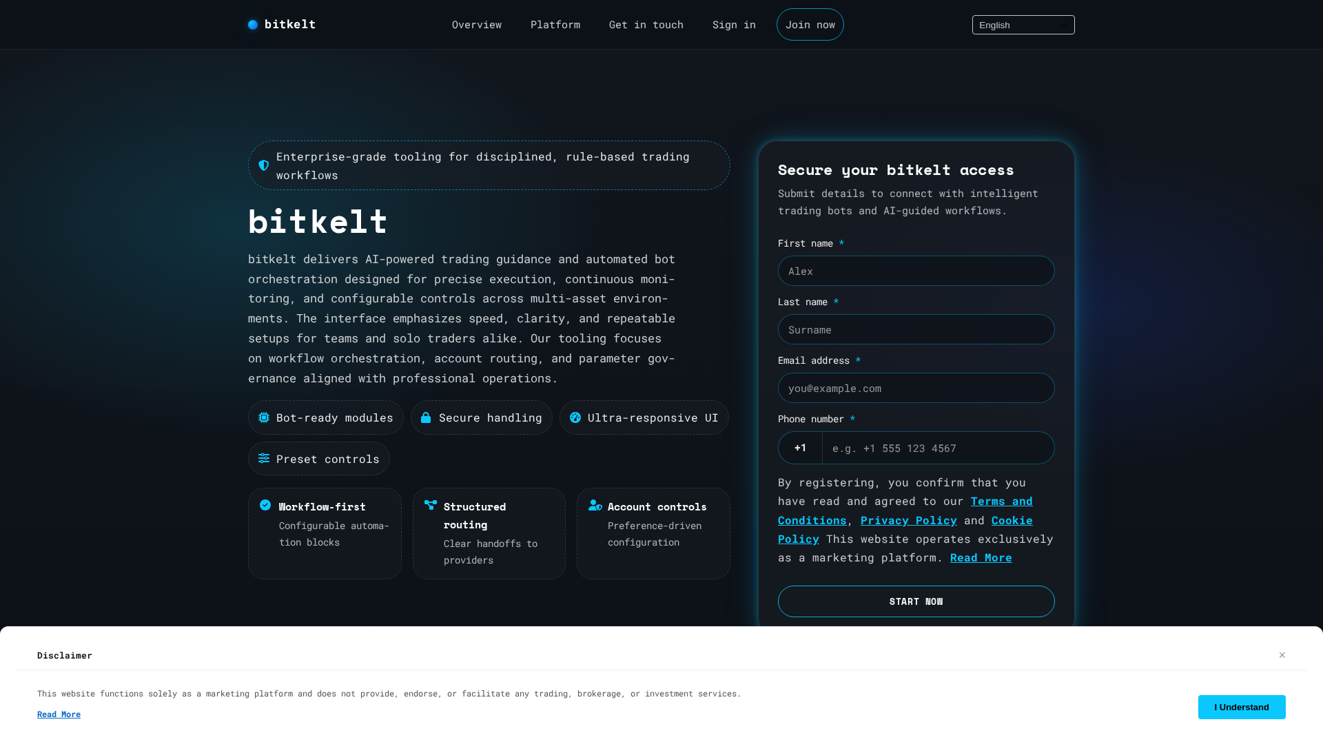
Task: Click the Join now button
Action: point(810,25)
